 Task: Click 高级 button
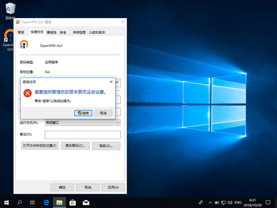pos(106,146)
